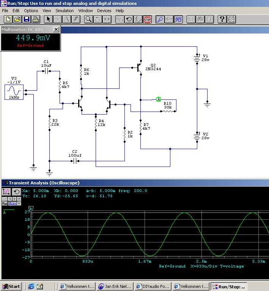Click the Windows Start button
This screenshot has width=269, height=291.
pyautogui.click(x=11, y=286)
